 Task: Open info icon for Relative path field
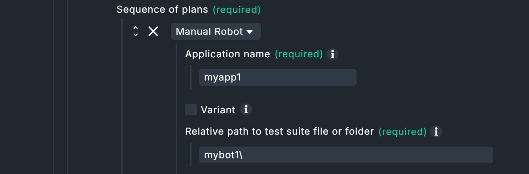[x=436, y=131]
